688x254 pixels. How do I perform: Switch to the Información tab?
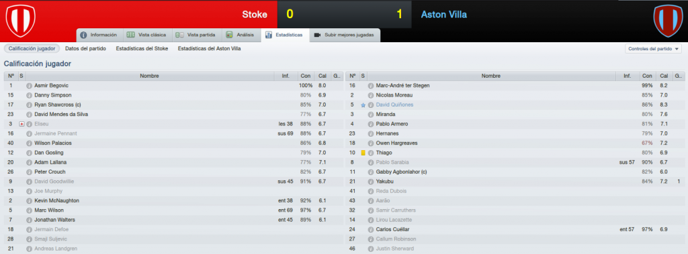(99, 35)
